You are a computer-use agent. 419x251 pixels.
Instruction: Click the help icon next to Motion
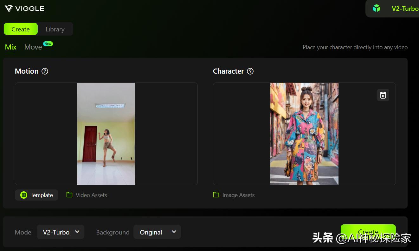point(45,71)
